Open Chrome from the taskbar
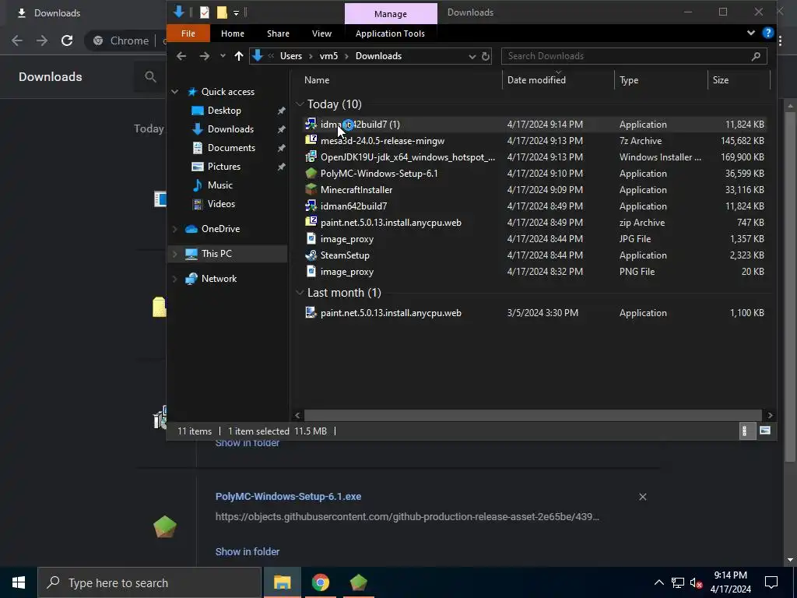This screenshot has height=598, width=797. coord(320,582)
